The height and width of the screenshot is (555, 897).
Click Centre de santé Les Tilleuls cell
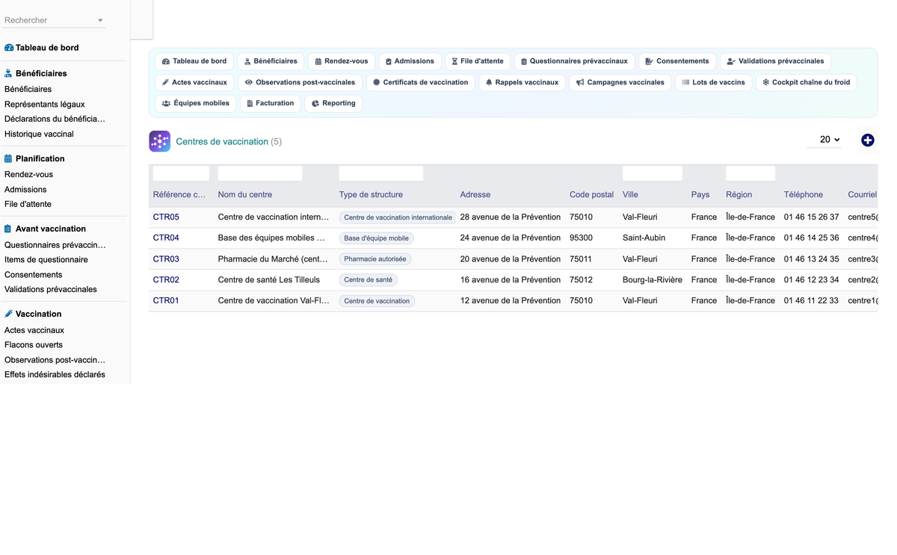269,280
